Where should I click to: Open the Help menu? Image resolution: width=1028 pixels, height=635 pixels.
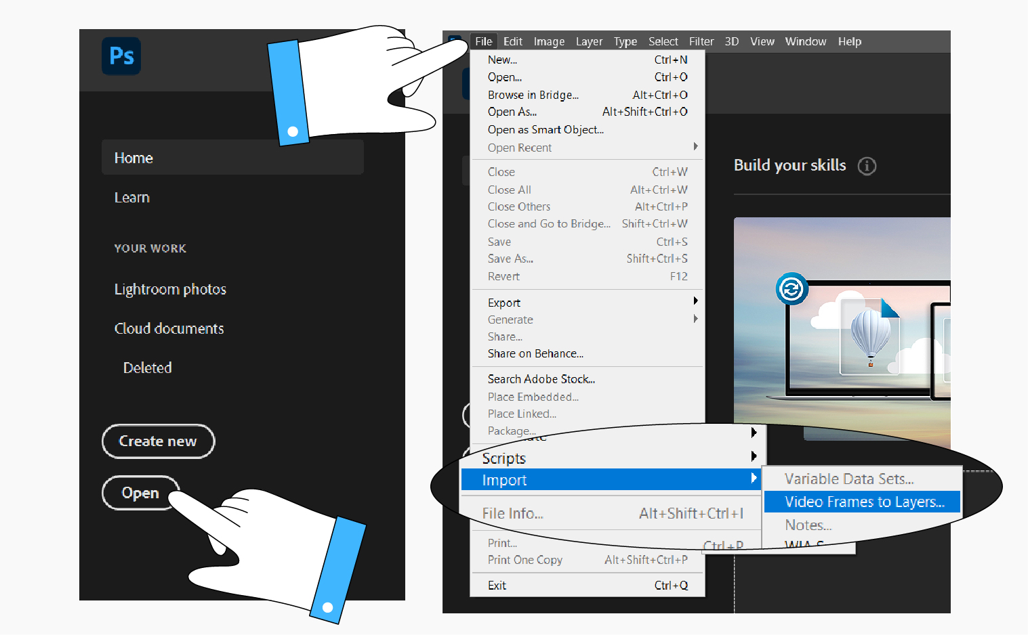[x=850, y=41]
